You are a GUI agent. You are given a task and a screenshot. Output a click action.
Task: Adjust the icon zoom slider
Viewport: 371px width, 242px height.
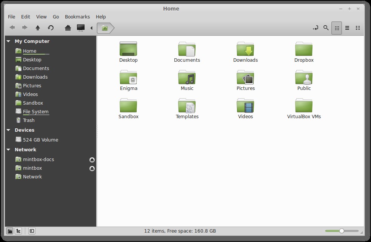tap(342, 231)
